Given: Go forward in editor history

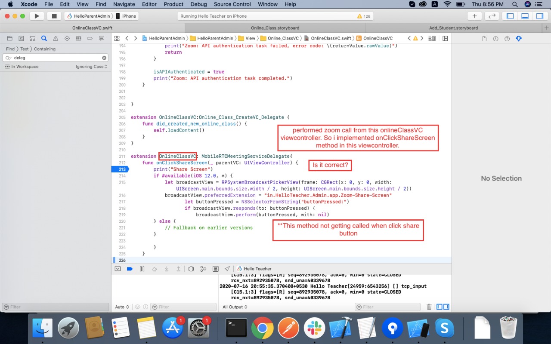Looking at the screenshot, I should coord(136,38).
